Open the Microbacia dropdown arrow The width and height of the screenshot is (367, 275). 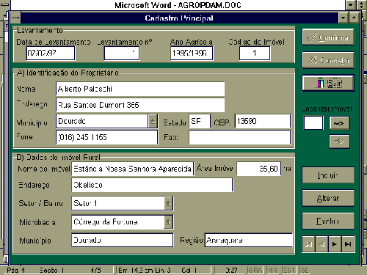point(168,221)
